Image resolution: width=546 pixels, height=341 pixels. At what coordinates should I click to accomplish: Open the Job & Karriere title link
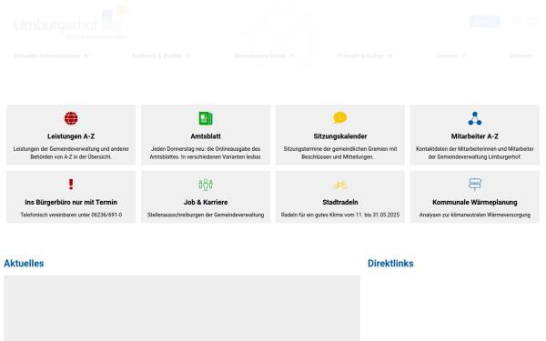pos(206,202)
